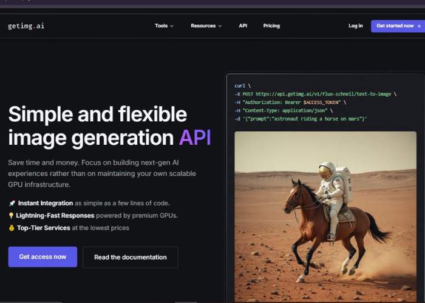Image resolution: width=425 pixels, height=303 pixels.
Task: Click the Get started now button
Action: [x=398, y=26]
